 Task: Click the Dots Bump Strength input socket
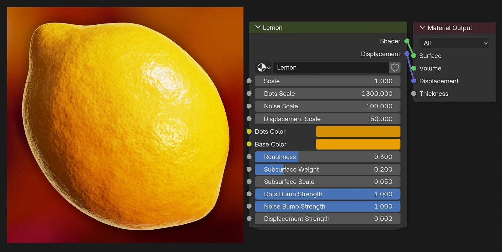(x=249, y=194)
